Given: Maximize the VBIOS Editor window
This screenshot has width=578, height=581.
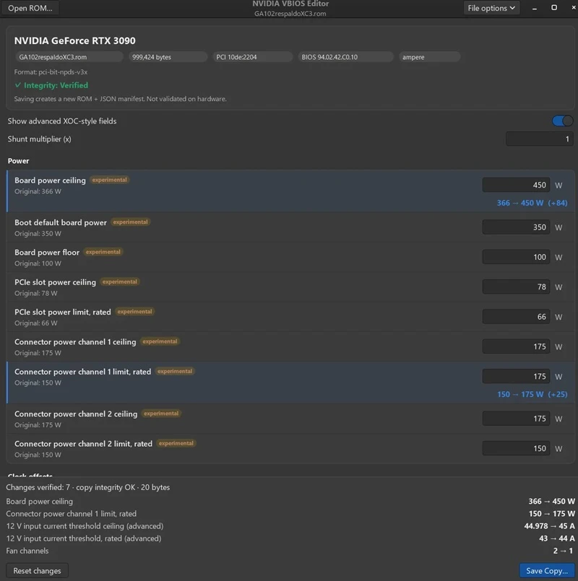Looking at the screenshot, I should coord(554,7).
